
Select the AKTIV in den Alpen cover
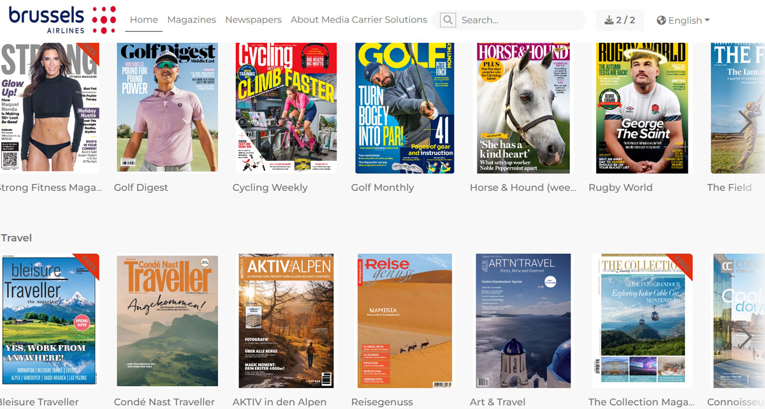click(x=286, y=320)
